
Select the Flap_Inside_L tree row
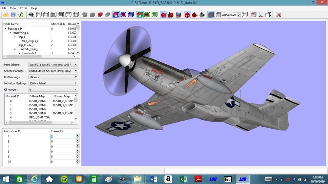pyautogui.click(x=26, y=45)
